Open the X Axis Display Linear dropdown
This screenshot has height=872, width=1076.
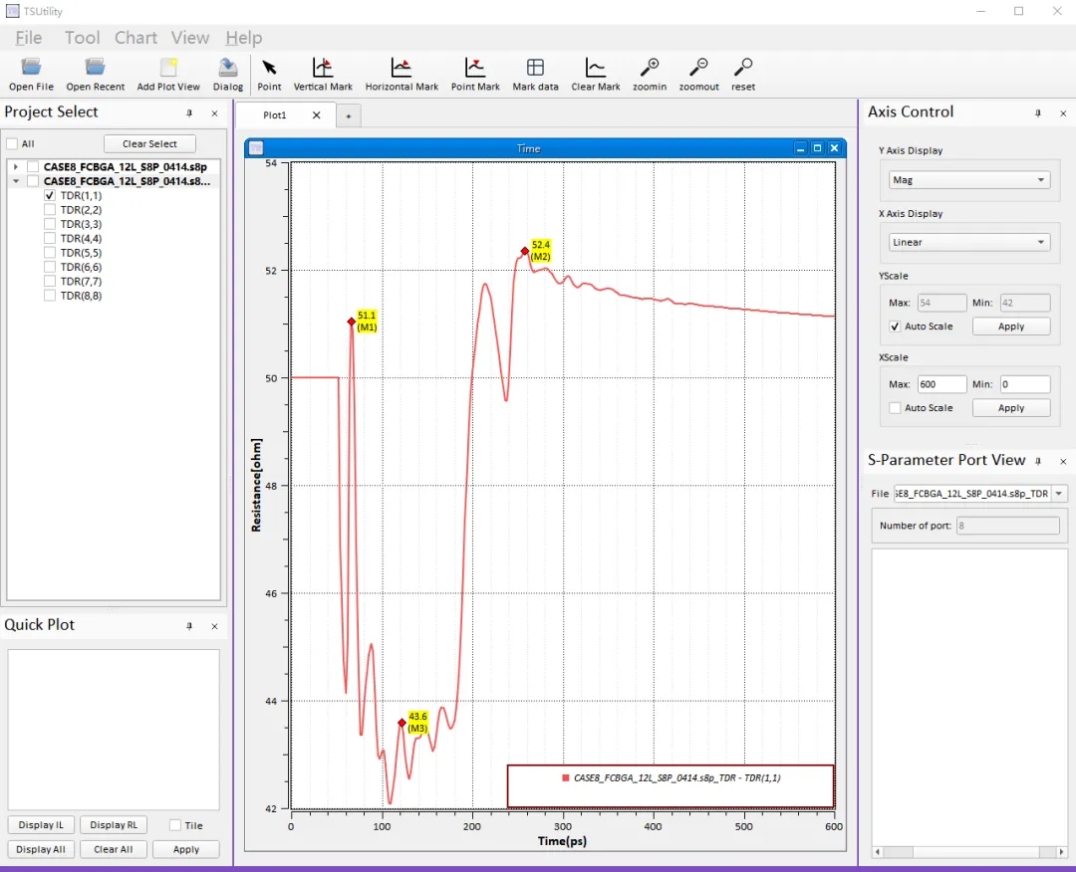point(968,242)
